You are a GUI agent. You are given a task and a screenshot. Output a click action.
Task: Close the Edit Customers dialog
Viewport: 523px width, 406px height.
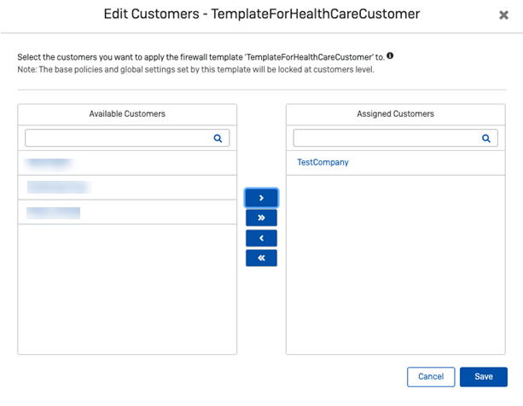(x=503, y=15)
